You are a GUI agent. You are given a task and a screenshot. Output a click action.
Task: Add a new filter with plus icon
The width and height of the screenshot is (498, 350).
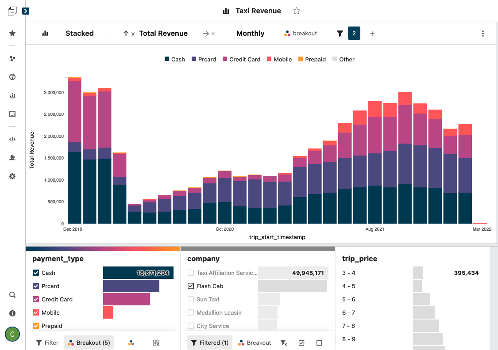click(x=372, y=34)
